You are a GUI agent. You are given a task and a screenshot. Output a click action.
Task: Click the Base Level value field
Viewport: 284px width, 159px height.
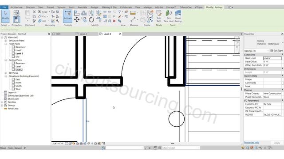(272, 58)
